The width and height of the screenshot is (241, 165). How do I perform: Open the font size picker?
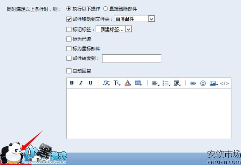point(117,83)
